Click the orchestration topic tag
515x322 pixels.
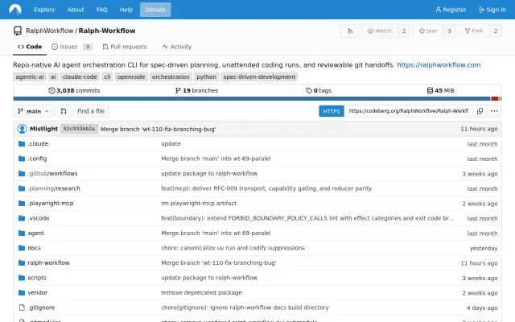click(x=171, y=77)
